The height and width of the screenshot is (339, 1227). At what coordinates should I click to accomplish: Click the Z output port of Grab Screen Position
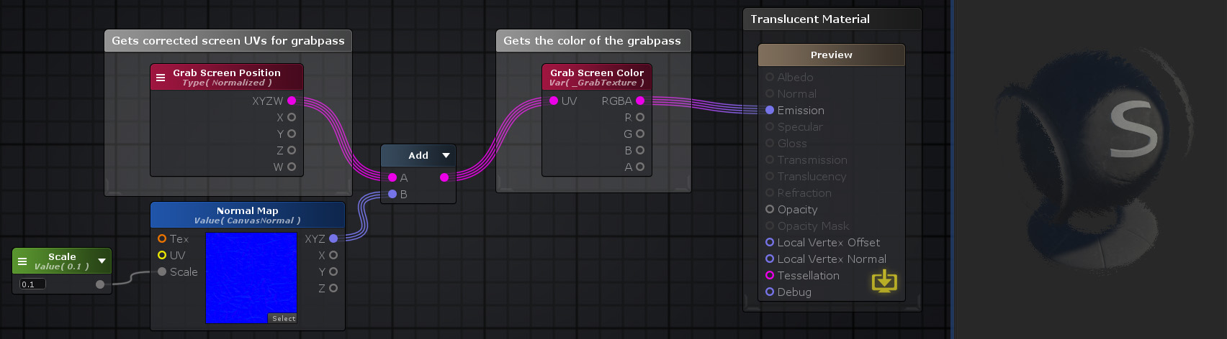pyautogui.click(x=292, y=150)
